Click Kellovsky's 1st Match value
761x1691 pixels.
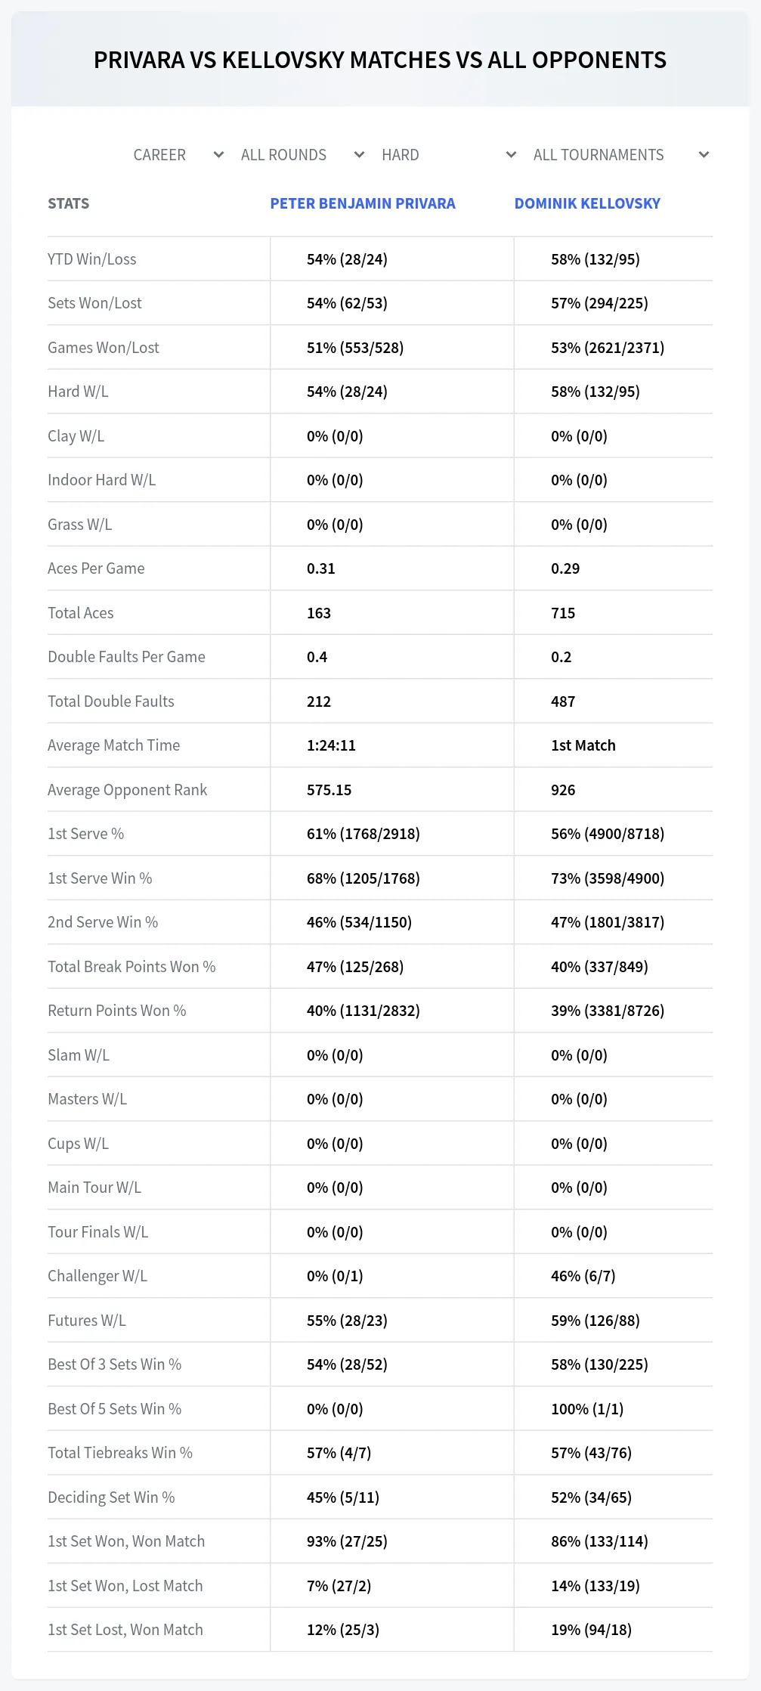(x=583, y=745)
